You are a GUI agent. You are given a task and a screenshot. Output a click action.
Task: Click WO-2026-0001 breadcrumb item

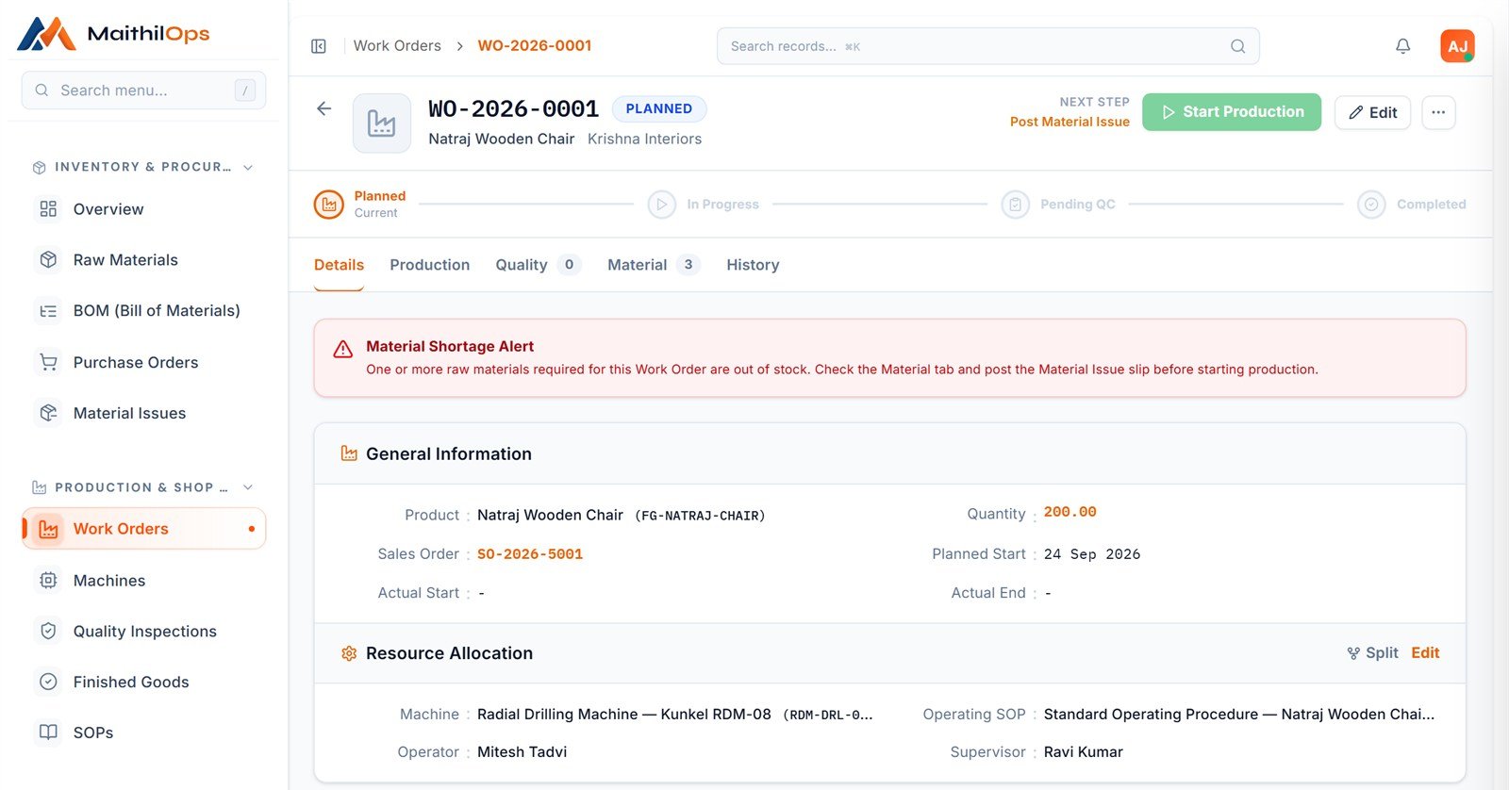(x=535, y=45)
